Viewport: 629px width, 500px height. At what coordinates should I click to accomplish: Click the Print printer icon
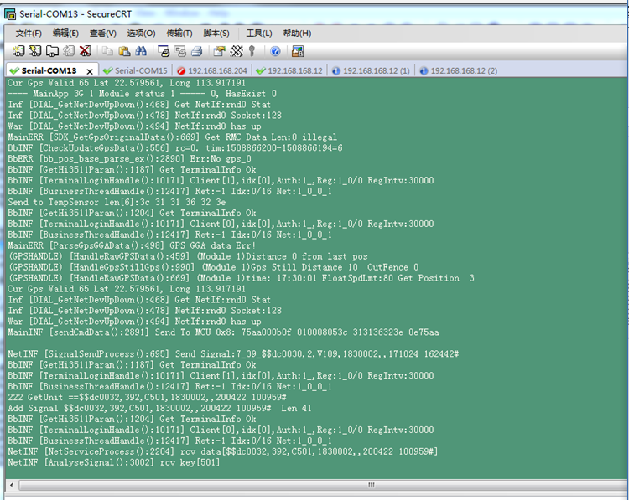pyautogui.click(x=196, y=51)
